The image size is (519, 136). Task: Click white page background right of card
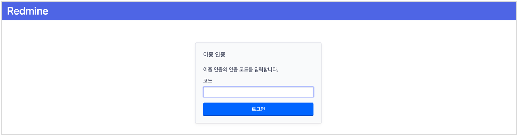[419, 78]
